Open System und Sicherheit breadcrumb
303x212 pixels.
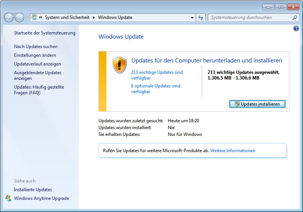67,17
